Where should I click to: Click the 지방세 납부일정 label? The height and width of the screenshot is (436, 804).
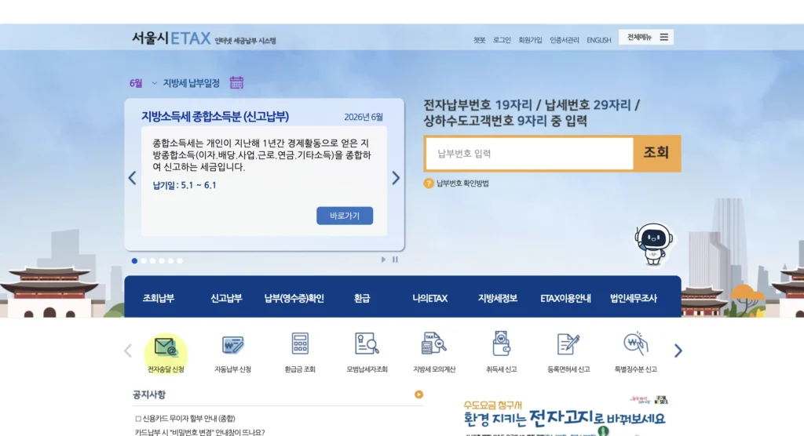pos(192,83)
